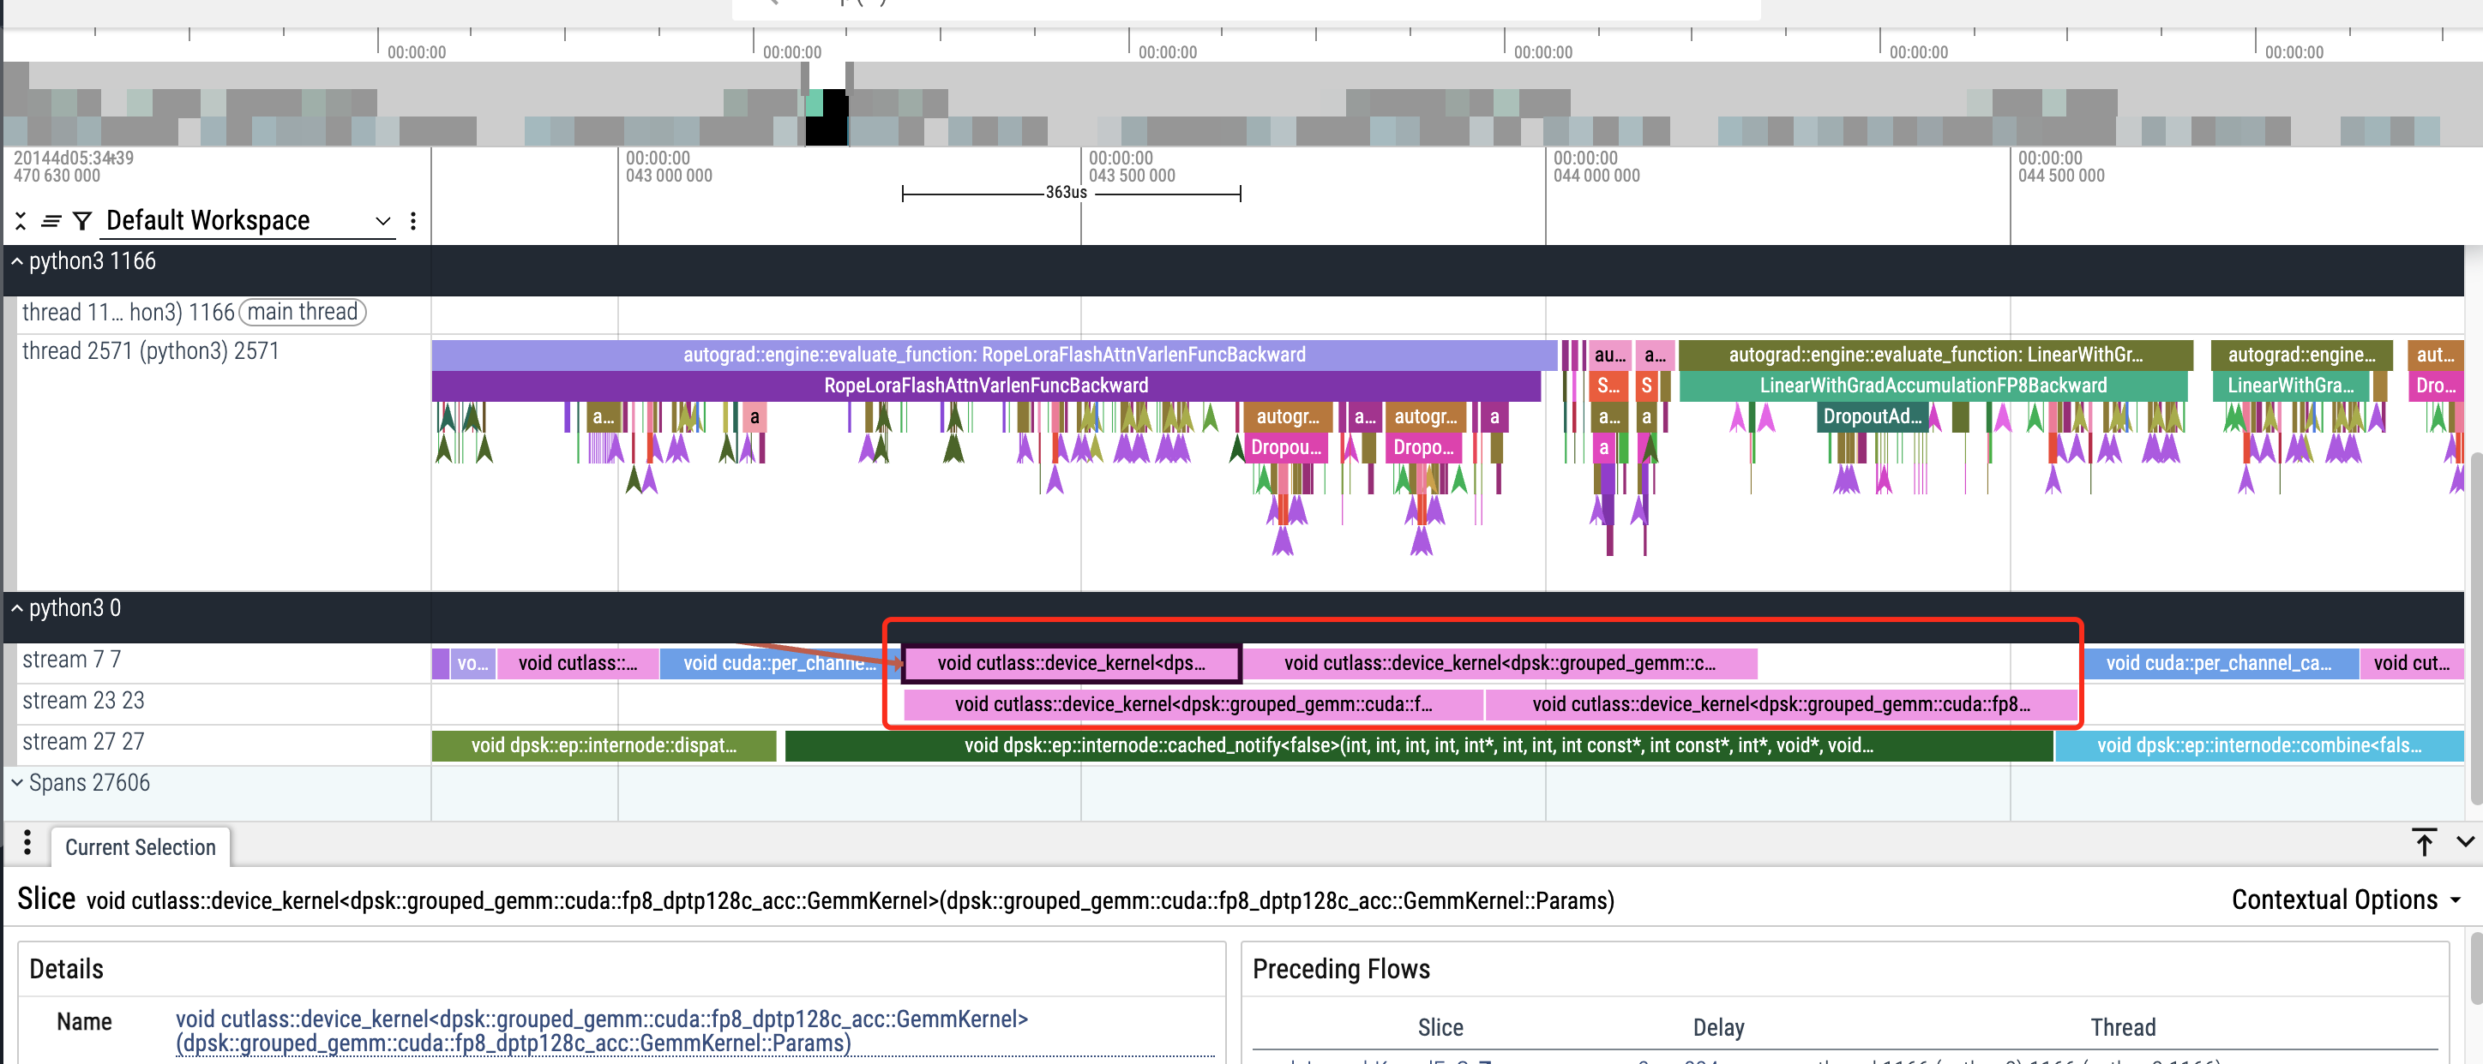
Task: Open the Contextual Options dropdown
Action: [x=2346, y=900]
